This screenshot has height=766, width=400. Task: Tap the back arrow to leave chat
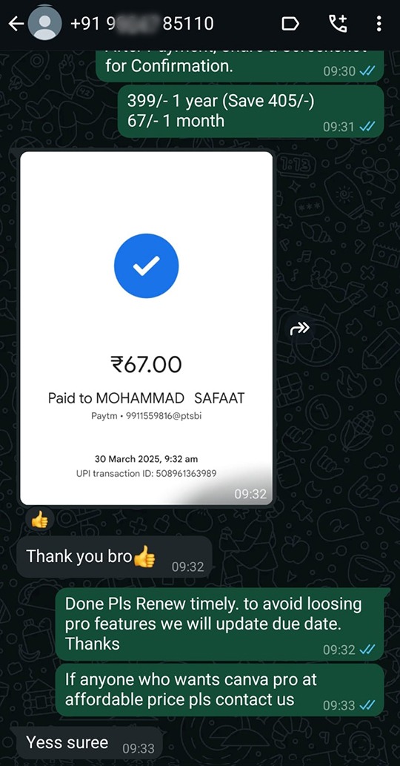[x=16, y=24]
